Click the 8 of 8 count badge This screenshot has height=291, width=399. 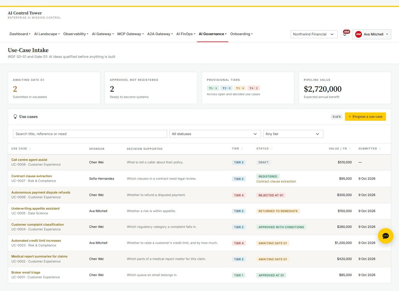tap(337, 117)
